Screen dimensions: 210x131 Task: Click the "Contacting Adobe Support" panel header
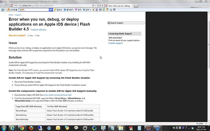click(x=125, y=34)
